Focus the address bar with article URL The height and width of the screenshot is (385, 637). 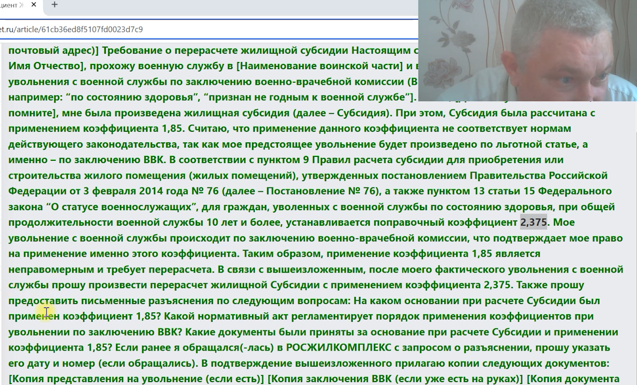pyautogui.click(x=209, y=29)
